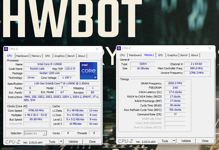Click the core voltage value '1.190 V'
This screenshot has width=219, height=150.
(67, 77)
